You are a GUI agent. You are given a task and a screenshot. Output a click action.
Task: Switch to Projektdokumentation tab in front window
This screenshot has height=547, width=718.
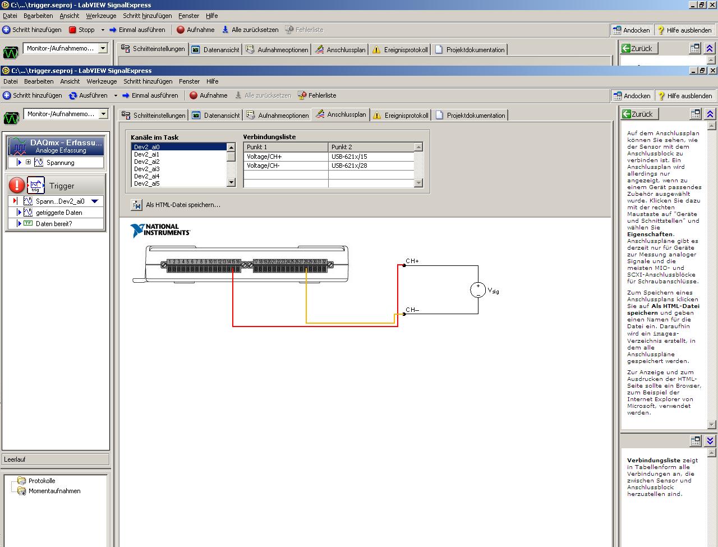coord(470,115)
